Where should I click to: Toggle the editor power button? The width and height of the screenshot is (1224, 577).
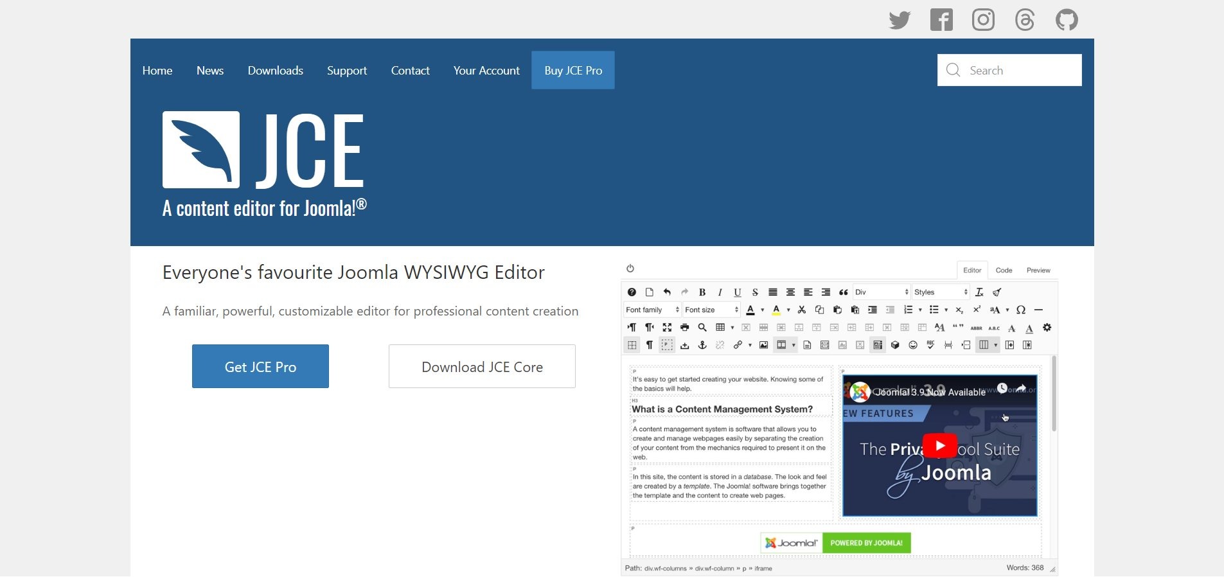630,269
